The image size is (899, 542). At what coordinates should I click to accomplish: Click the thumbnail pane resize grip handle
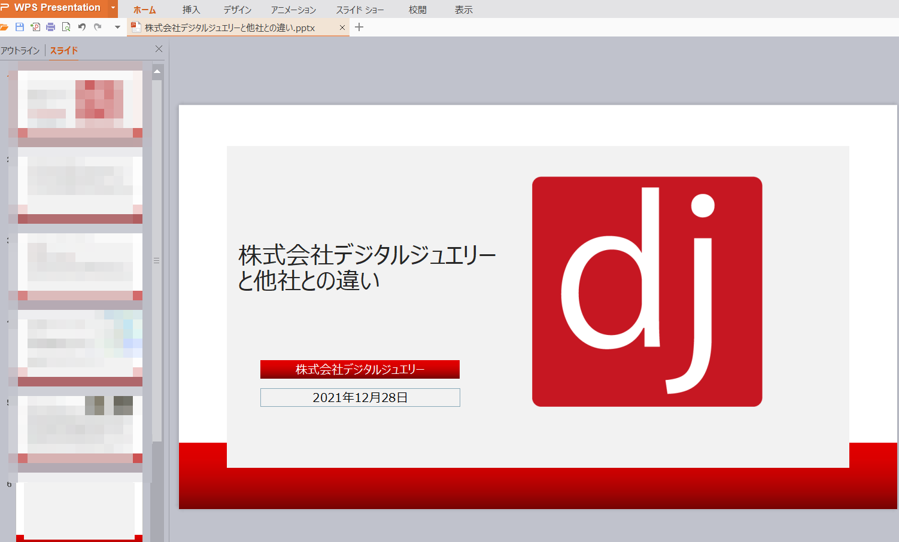click(x=157, y=261)
